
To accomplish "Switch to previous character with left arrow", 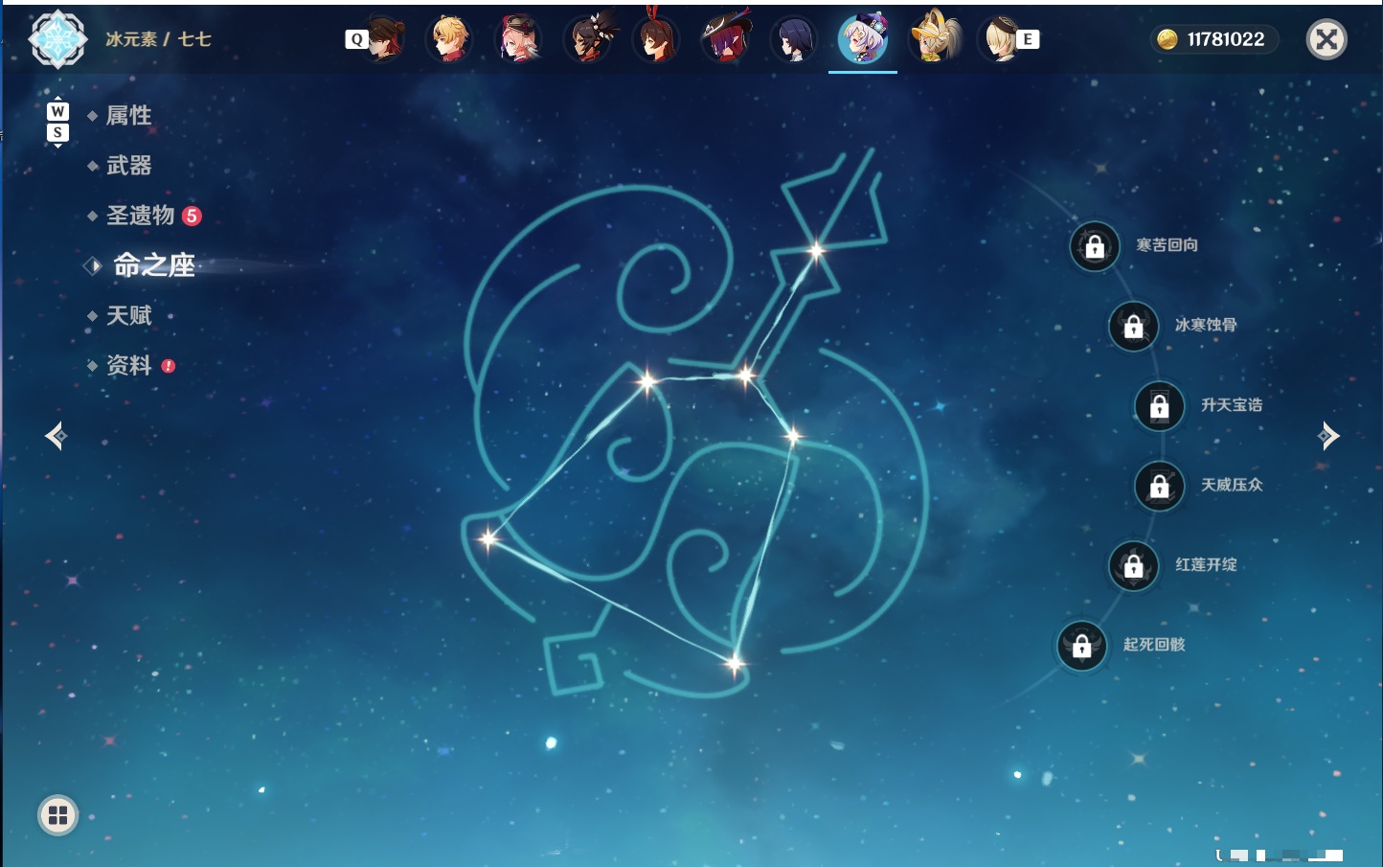I will 56,436.
